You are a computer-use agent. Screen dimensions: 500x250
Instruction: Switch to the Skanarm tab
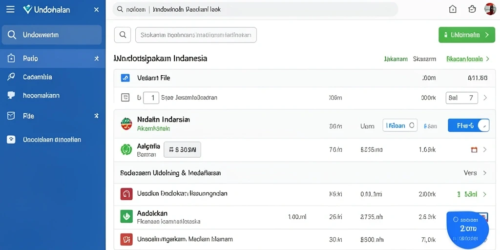(424, 59)
